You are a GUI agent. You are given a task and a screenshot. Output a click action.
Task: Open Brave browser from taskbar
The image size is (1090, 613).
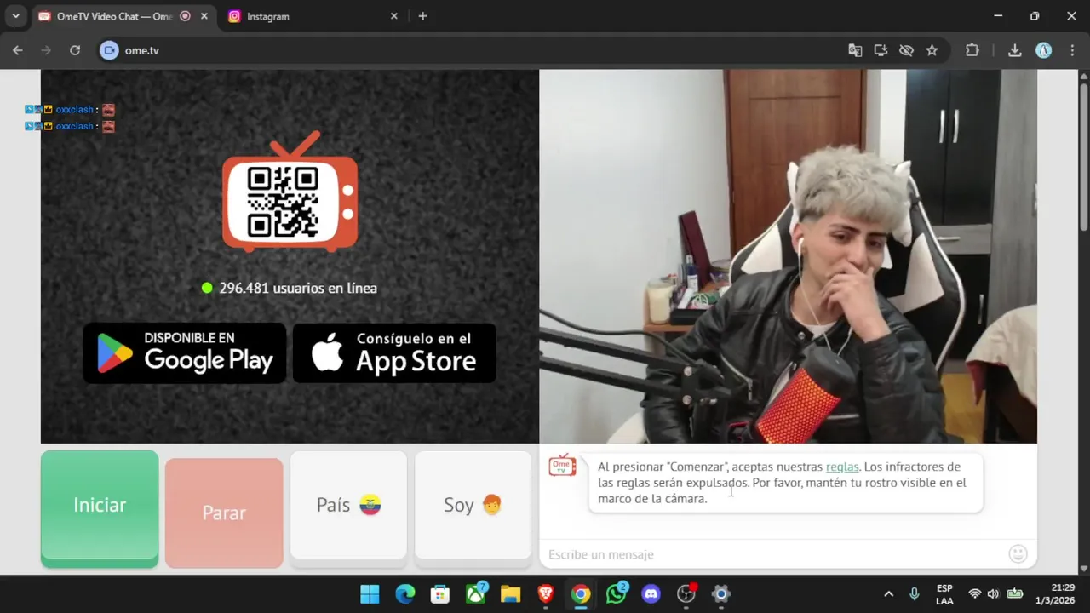[546, 594]
